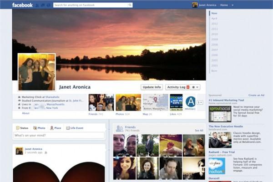Open the Duracell ad title
This screenshot has width=273, height=182.
(x=214, y=178)
